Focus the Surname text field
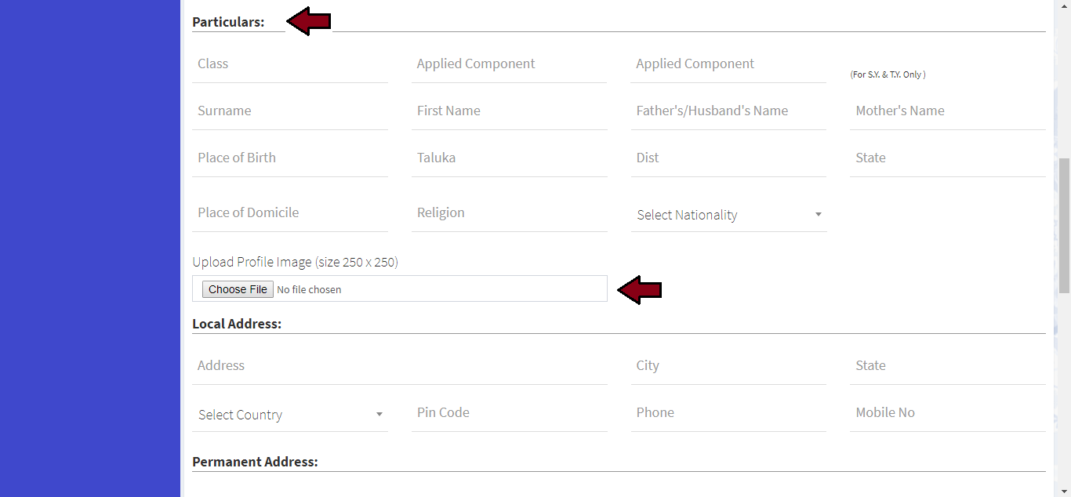 tap(290, 111)
